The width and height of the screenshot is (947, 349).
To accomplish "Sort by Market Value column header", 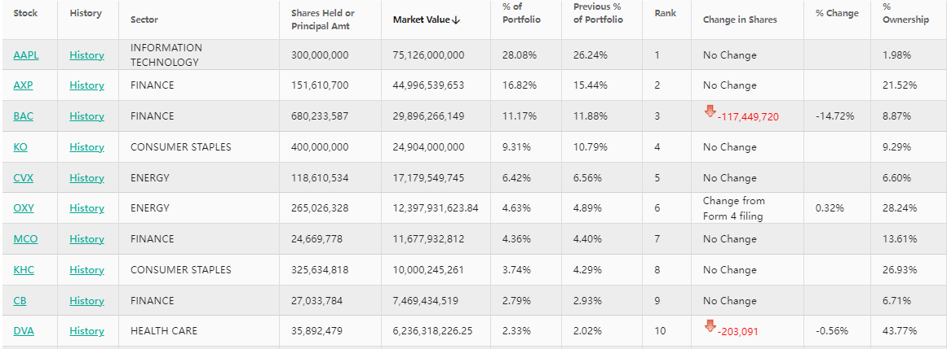I will coord(427,20).
